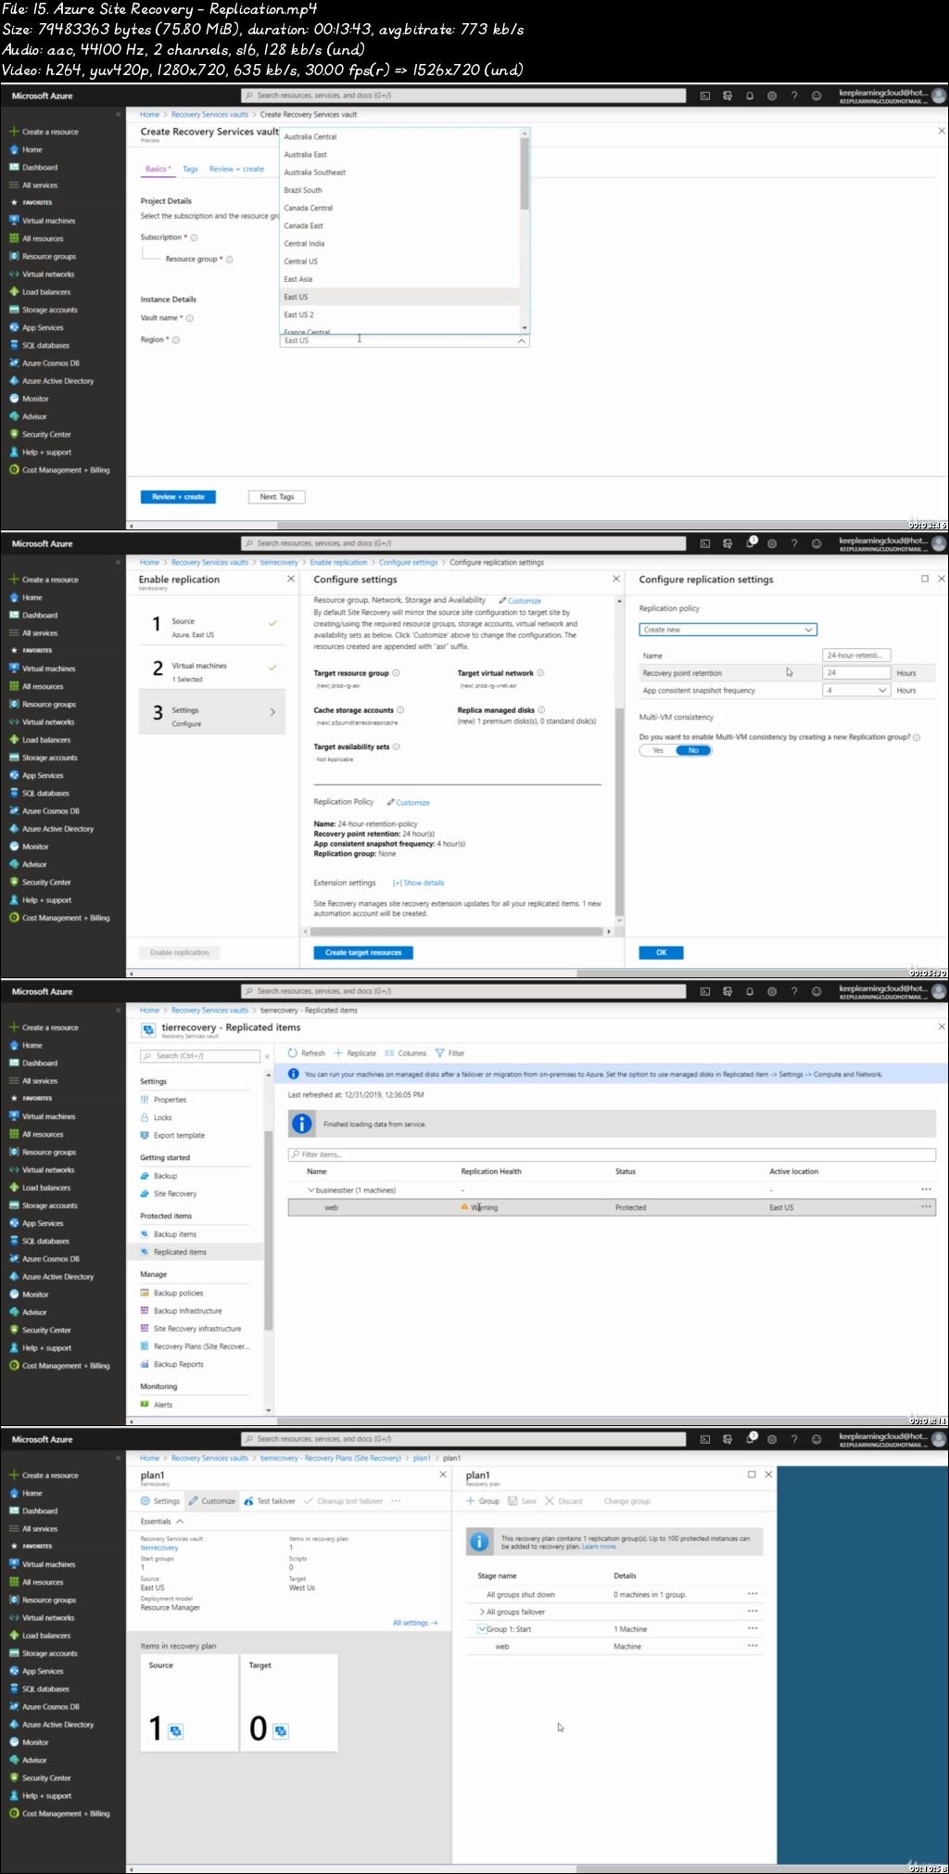Viewport: 949px width, 1874px height.
Task: Open ellipsis menu for the web replicated item
Action: (926, 1206)
